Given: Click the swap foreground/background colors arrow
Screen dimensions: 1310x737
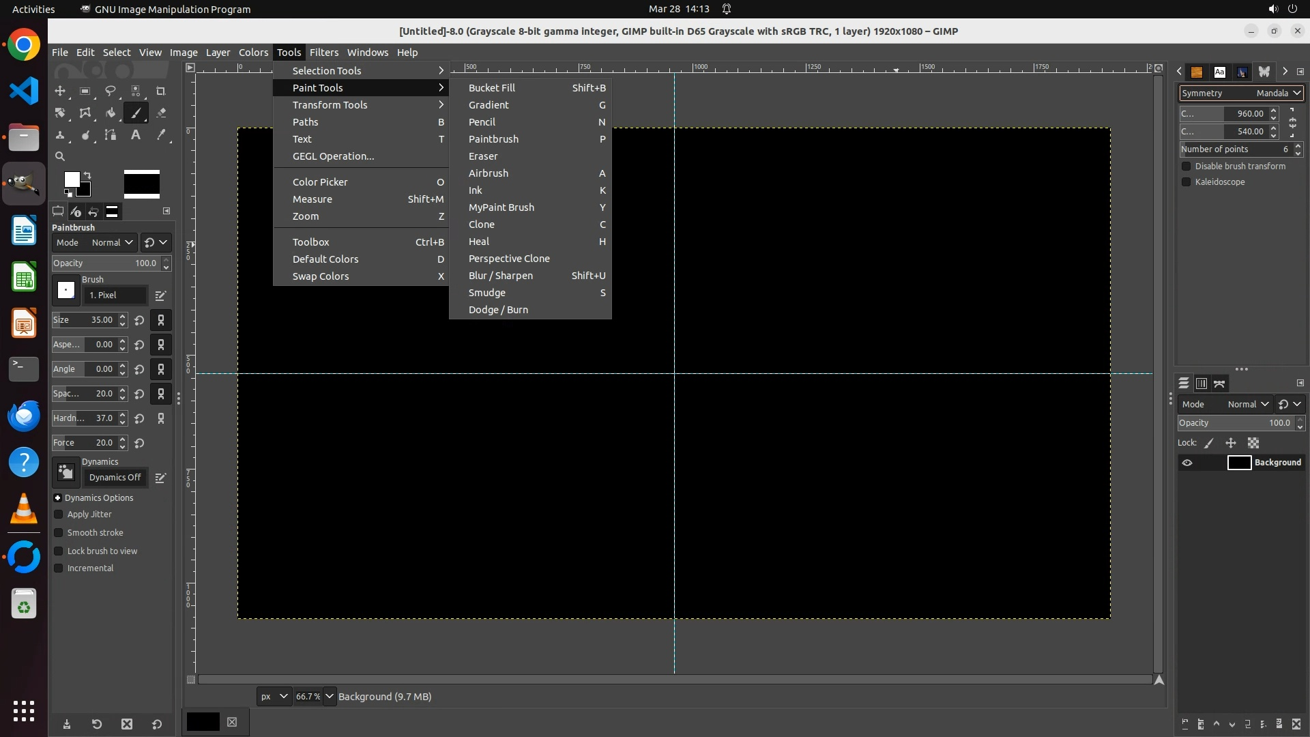Looking at the screenshot, I should (x=87, y=175).
